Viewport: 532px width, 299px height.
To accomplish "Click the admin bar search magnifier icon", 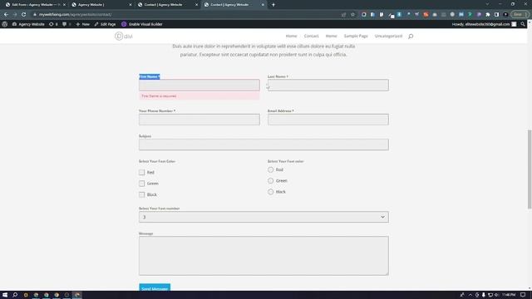I will (523, 24).
